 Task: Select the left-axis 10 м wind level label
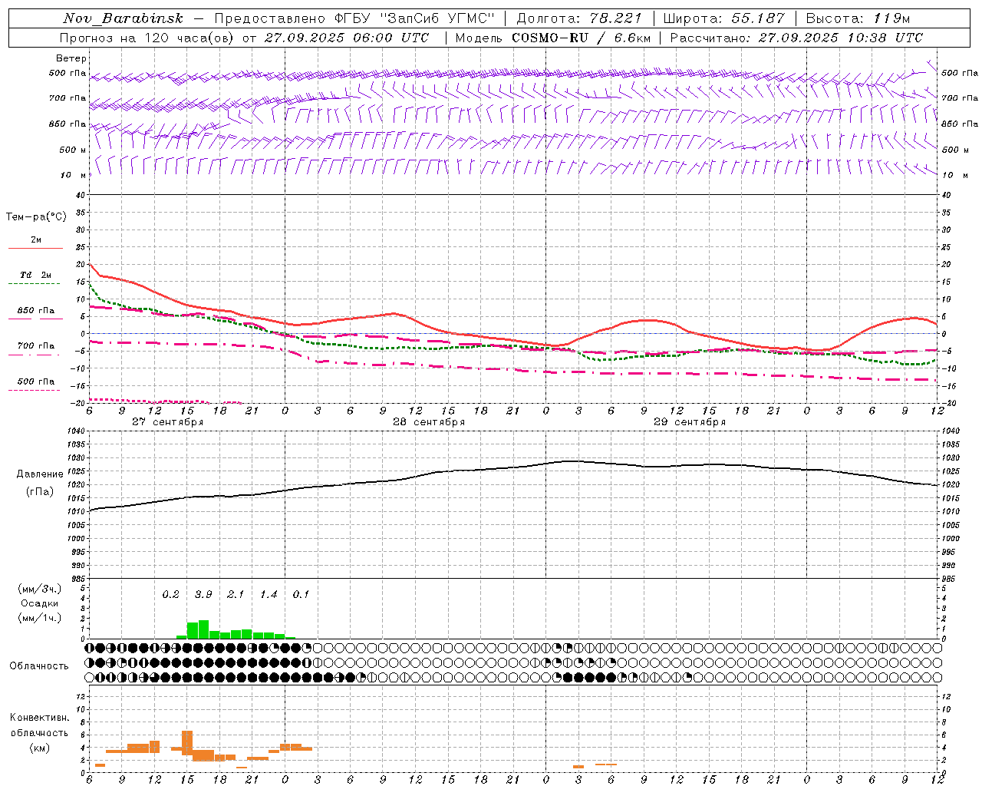click(74, 175)
